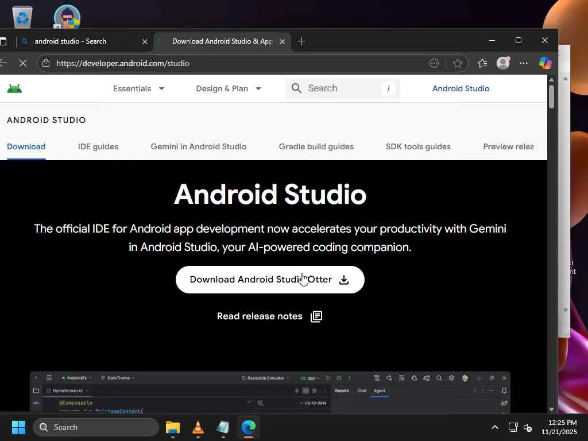Open the notepad app taskbar icon
This screenshot has height=441, width=588.
pyautogui.click(x=223, y=427)
